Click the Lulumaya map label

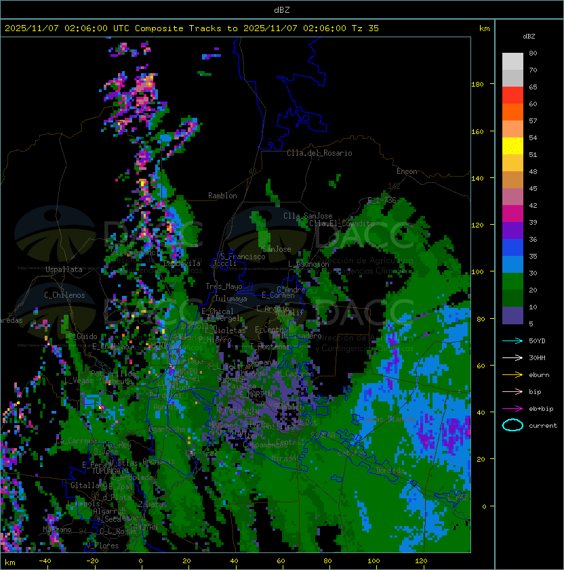231,299
